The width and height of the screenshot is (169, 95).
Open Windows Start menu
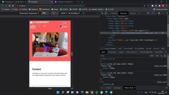[x=58, y=92]
